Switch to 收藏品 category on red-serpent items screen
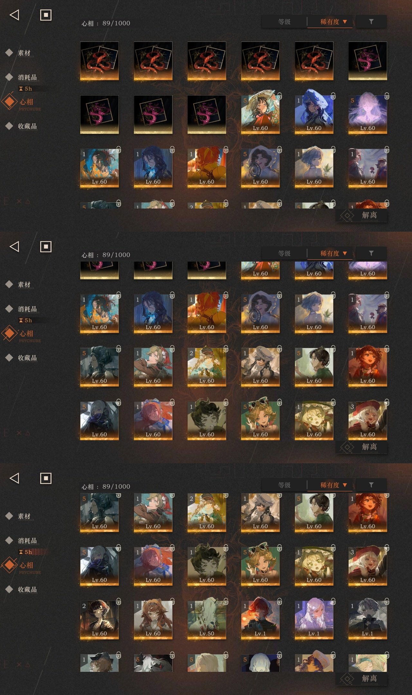 click(x=27, y=126)
